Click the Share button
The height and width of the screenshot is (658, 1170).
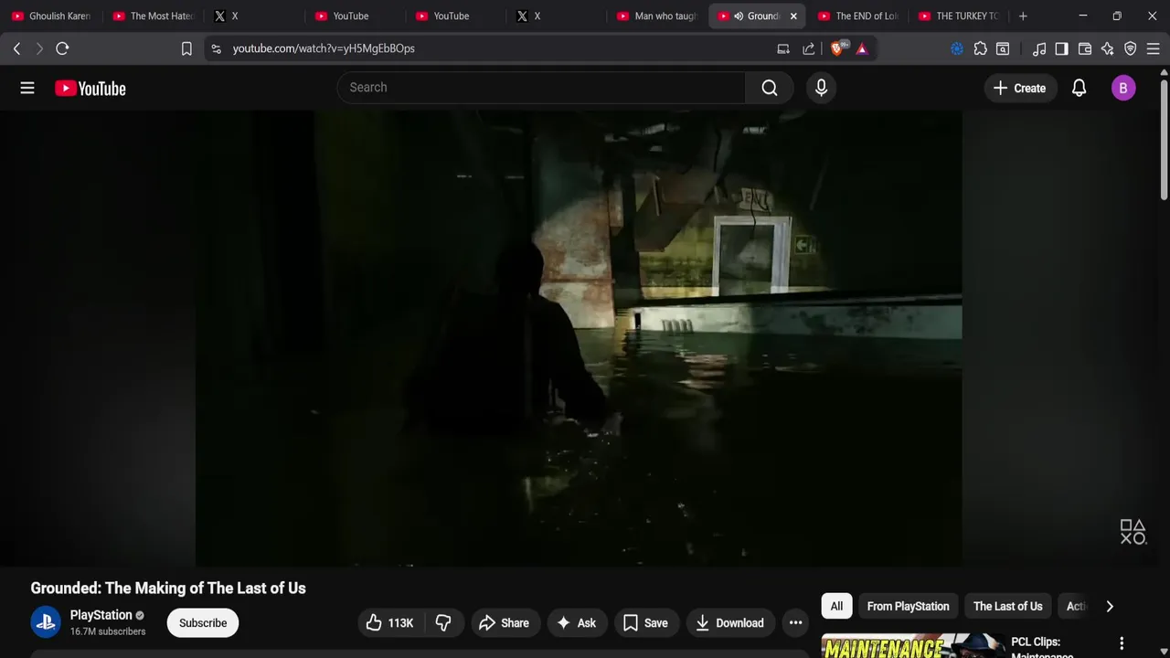tap(505, 622)
